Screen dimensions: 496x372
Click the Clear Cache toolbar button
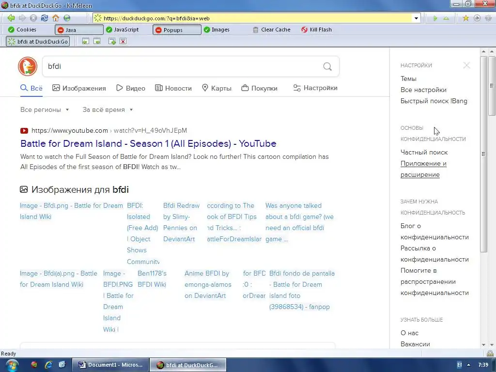pos(271,30)
